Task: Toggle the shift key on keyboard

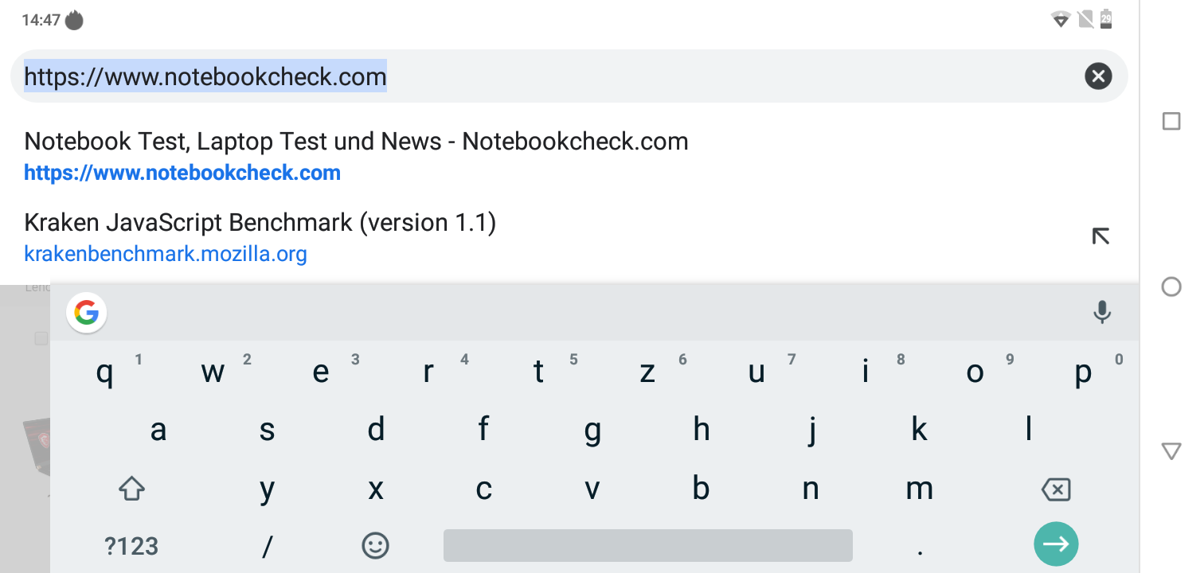Action: (131, 489)
